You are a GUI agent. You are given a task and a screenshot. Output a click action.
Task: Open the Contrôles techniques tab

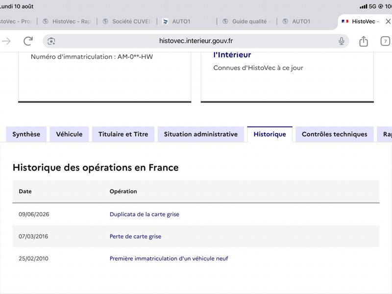point(335,134)
